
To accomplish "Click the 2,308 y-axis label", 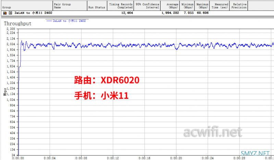I will [x=11, y=29].
